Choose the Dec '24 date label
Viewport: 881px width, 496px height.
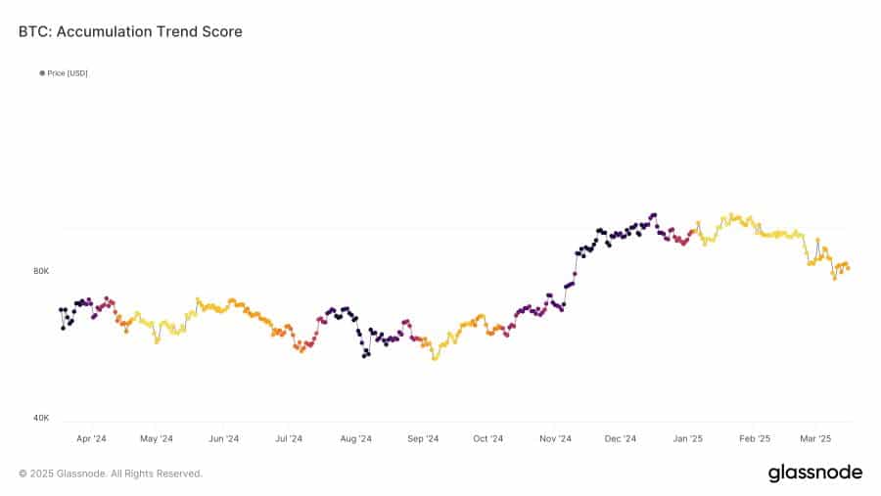[621, 439]
